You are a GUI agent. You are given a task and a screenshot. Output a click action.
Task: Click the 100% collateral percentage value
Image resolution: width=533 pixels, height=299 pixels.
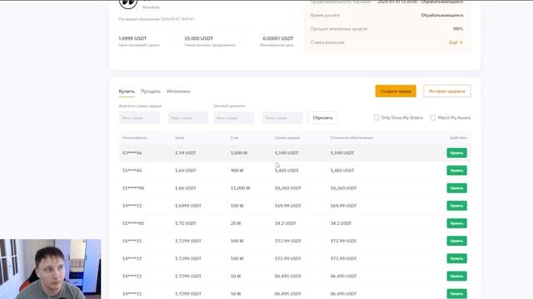coord(457,29)
